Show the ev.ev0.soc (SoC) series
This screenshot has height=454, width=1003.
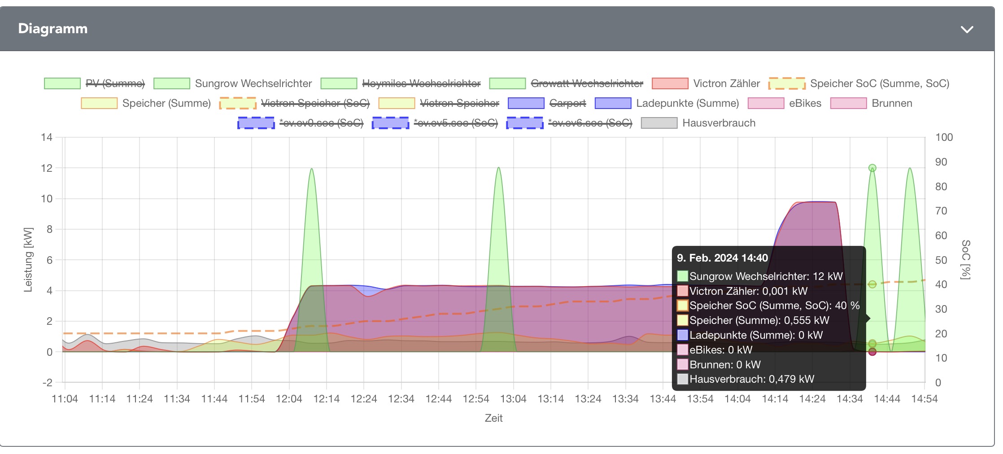321,123
